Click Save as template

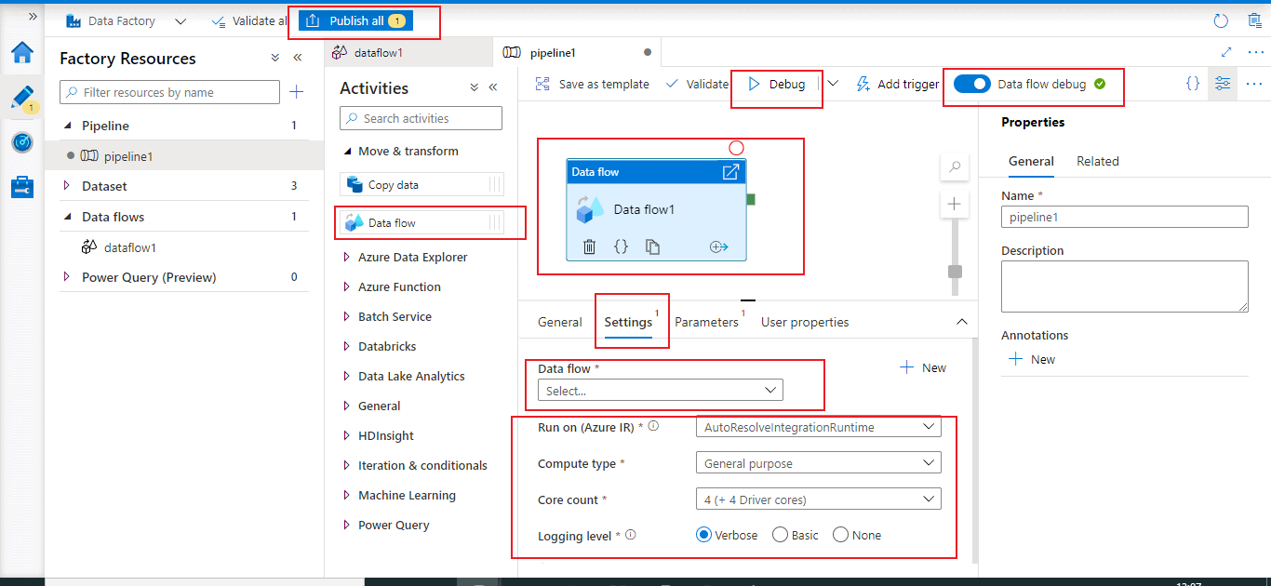tap(593, 84)
